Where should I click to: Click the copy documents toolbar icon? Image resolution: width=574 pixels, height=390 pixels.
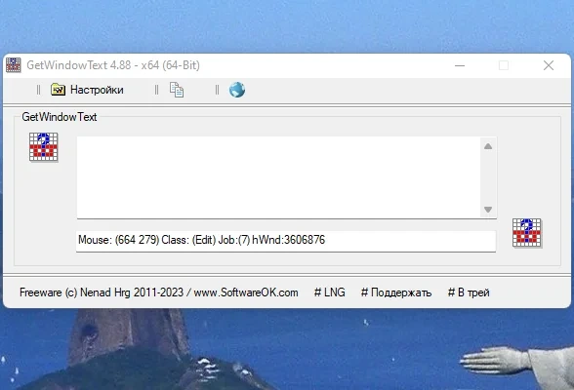pos(177,90)
